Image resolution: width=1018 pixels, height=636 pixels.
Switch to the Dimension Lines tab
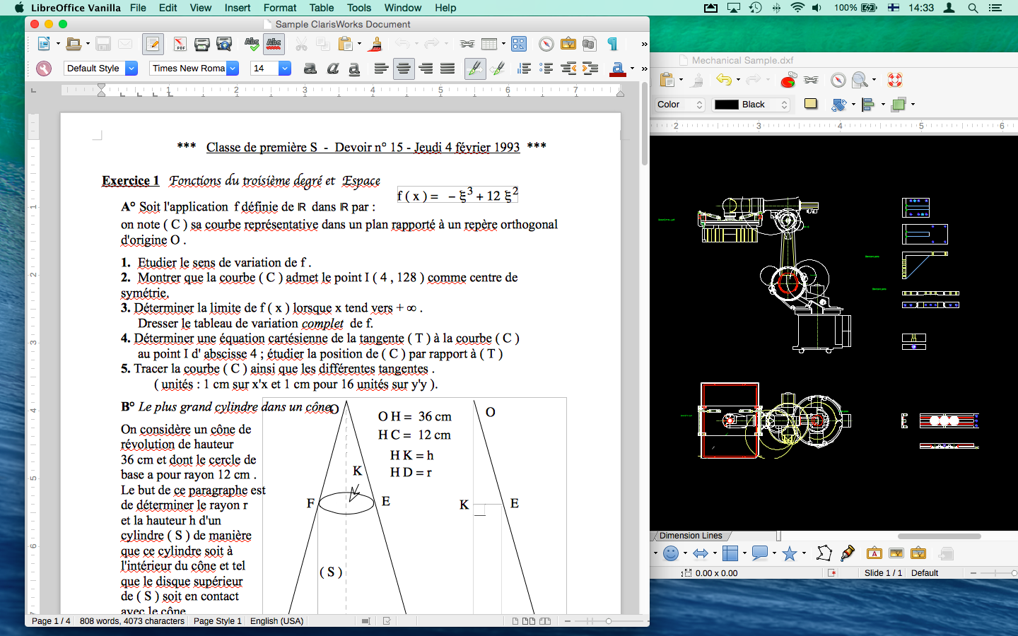(x=691, y=536)
